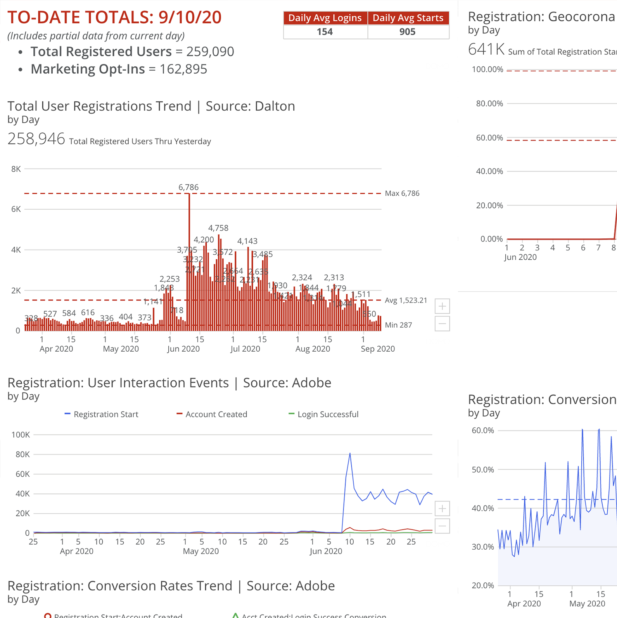Click the Min 287 reference line label
The height and width of the screenshot is (618, 617).
[399, 325]
